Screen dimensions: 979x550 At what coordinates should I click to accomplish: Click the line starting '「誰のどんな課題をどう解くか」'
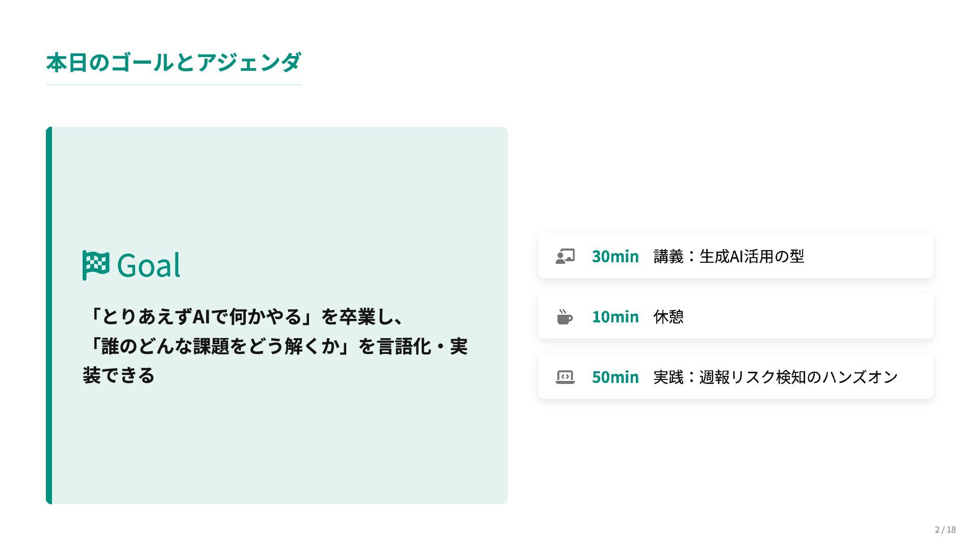point(275,346)
